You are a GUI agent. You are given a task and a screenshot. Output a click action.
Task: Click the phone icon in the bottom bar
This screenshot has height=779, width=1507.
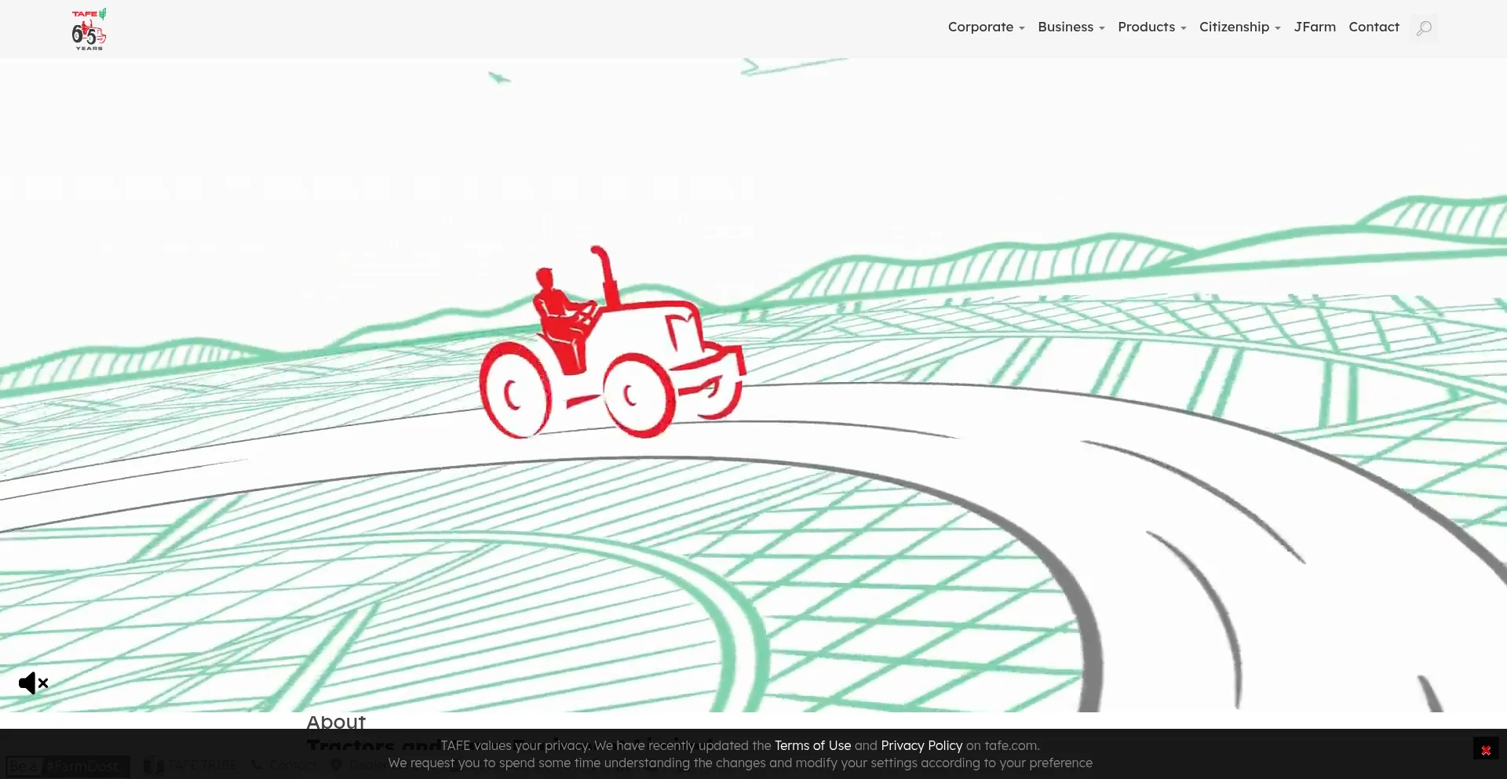click(257, 765)
